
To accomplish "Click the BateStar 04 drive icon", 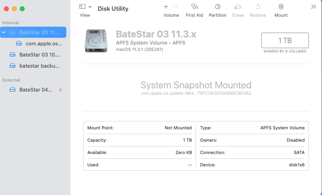I will [13, 90].
